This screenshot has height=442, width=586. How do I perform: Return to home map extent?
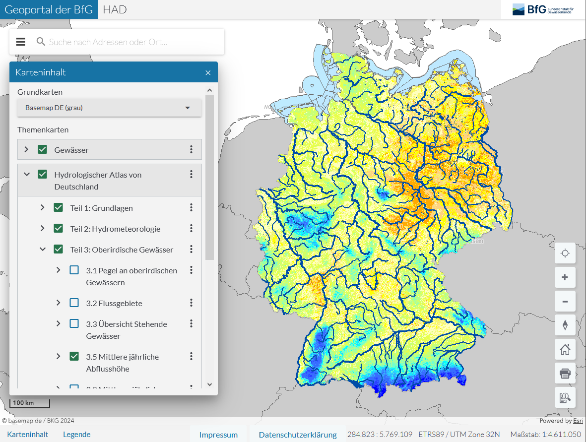565,349
